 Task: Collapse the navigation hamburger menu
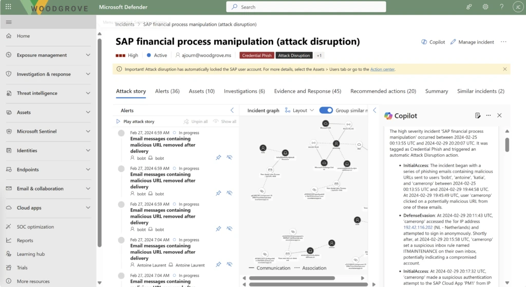[x=9, y=23]
